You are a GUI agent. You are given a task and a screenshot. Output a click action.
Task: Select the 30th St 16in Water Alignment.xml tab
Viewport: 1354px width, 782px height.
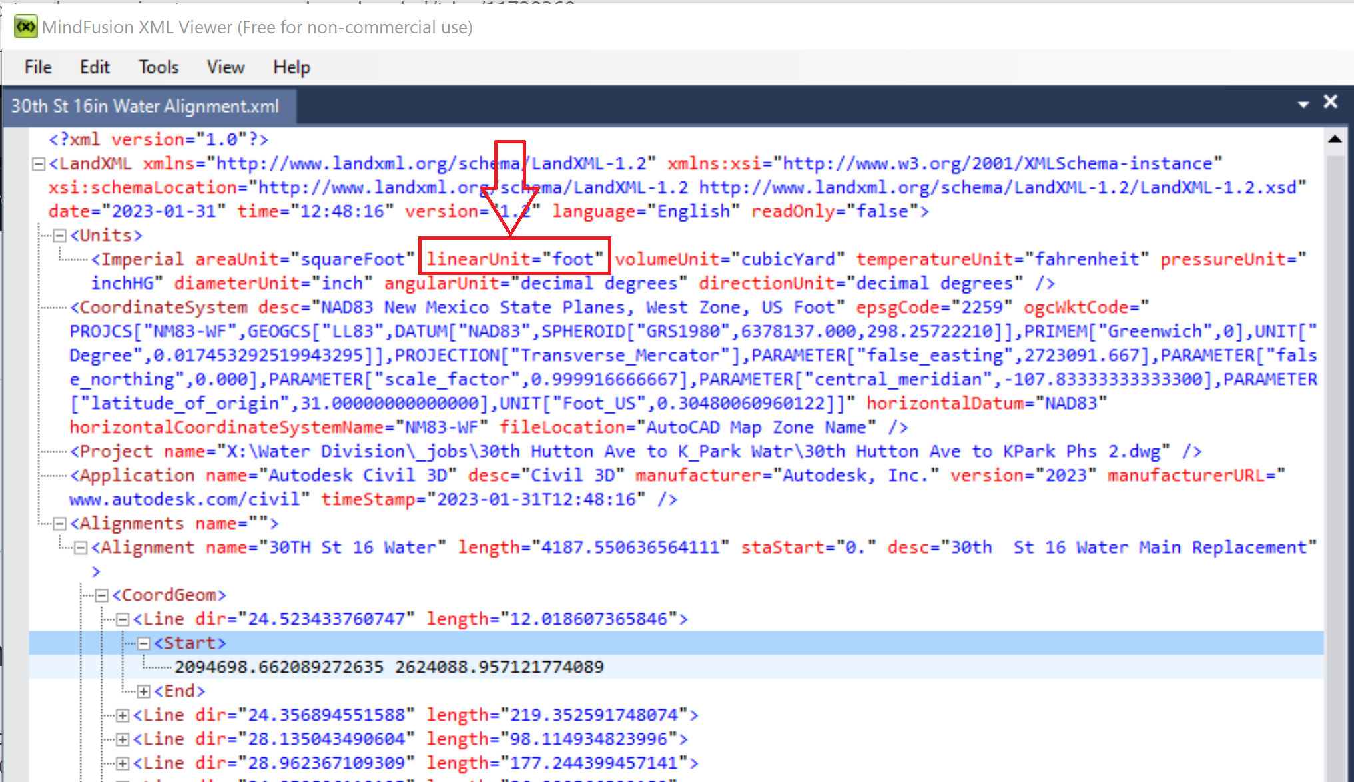(x=145, y=105)
